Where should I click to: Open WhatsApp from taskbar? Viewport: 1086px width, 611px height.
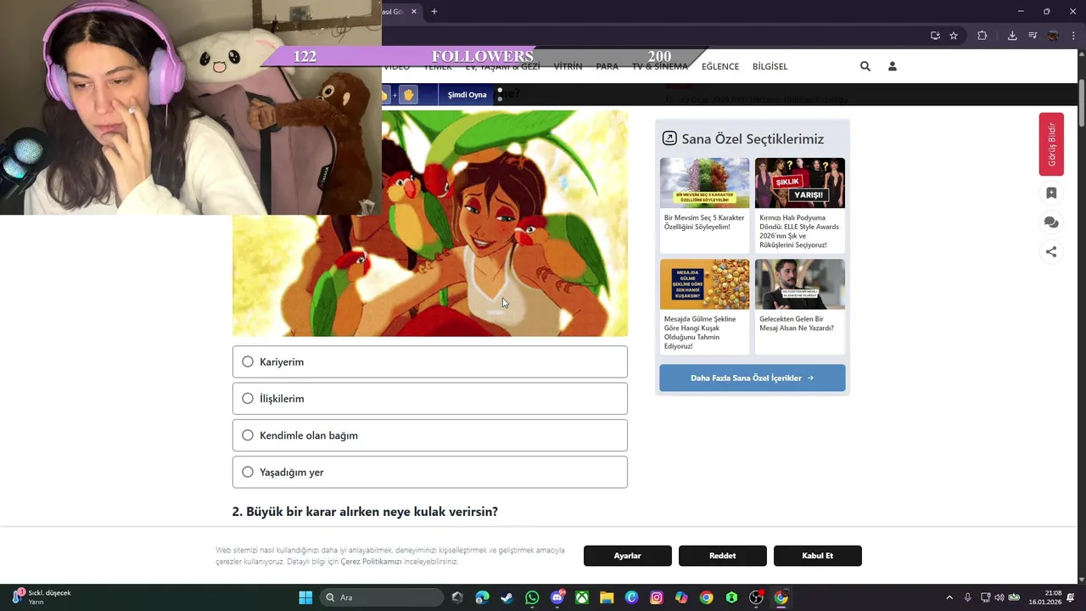[x=532, y=597]
